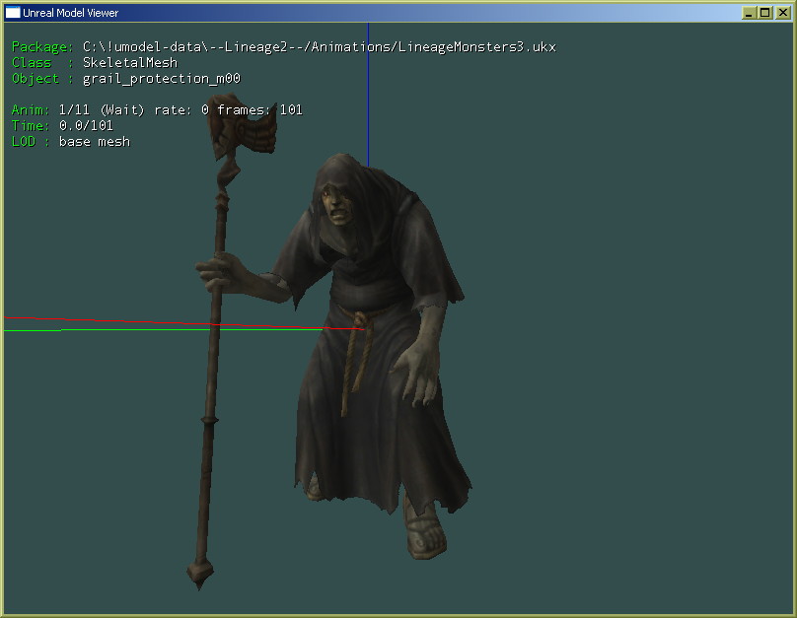This screenshot has height=618, width=797.
Task: Click the 'Unreal Model Viewer' title text
Action: coord(70,13)
